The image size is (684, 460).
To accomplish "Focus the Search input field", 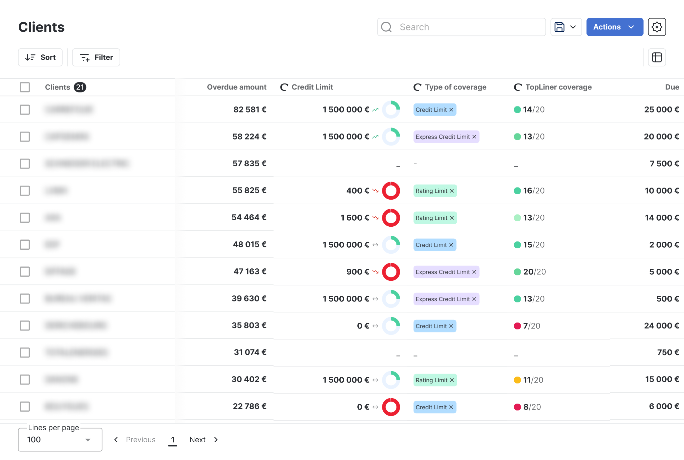I will [x=468, y=27].
